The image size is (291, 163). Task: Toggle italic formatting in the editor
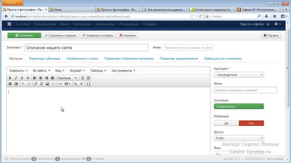pos(16,78)
